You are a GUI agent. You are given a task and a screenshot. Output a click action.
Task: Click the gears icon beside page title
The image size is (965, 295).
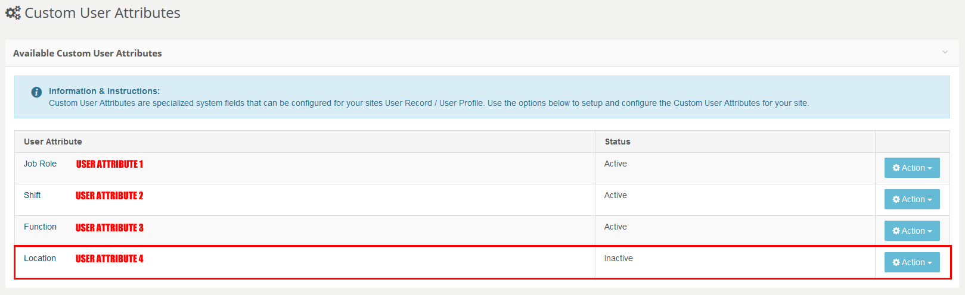click(13, 12)
